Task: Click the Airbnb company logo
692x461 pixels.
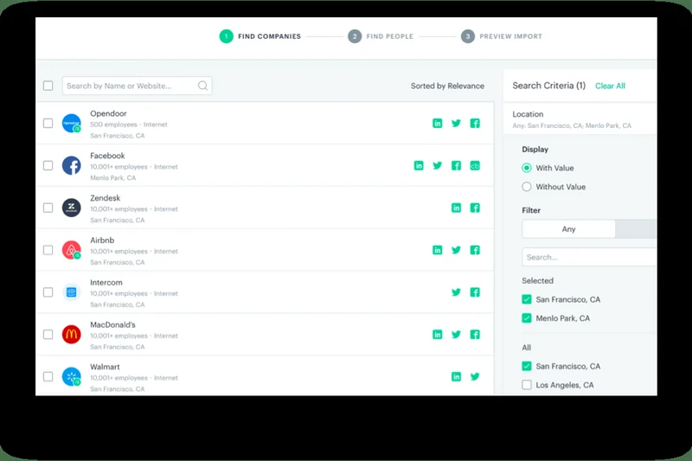Action: pyautogui.click(x=71, y=250)
